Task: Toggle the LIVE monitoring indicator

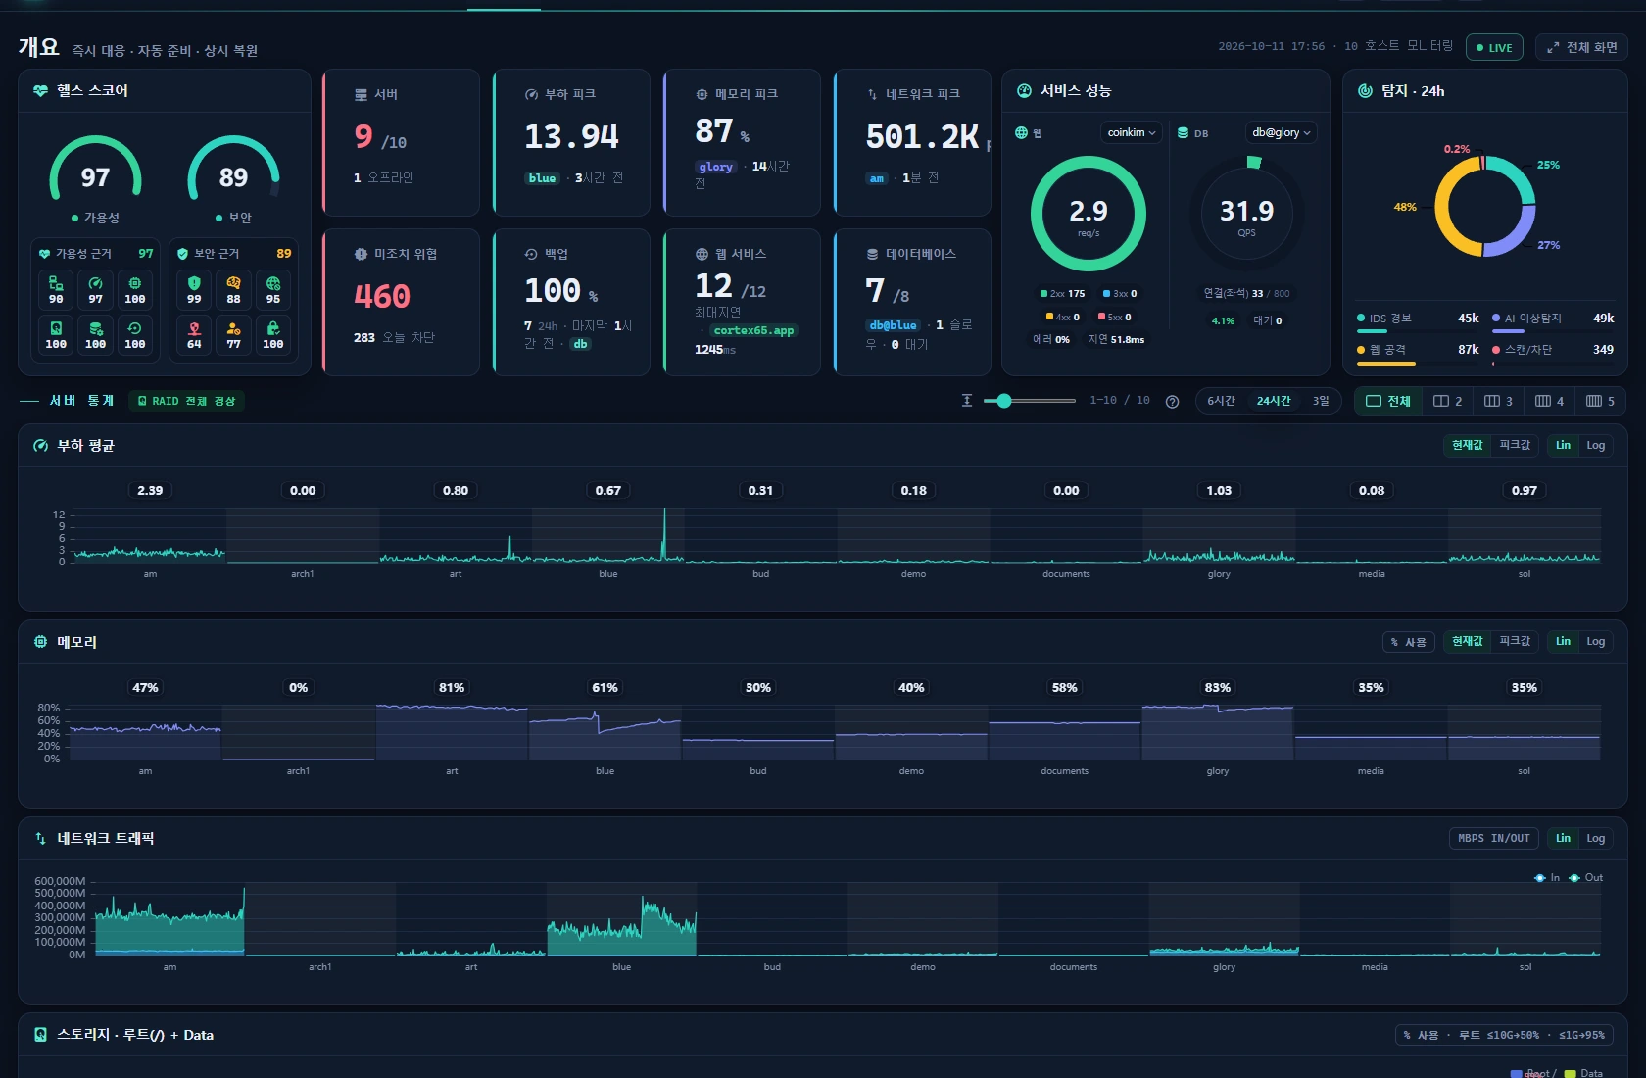Action: (x=1494, y=47)
